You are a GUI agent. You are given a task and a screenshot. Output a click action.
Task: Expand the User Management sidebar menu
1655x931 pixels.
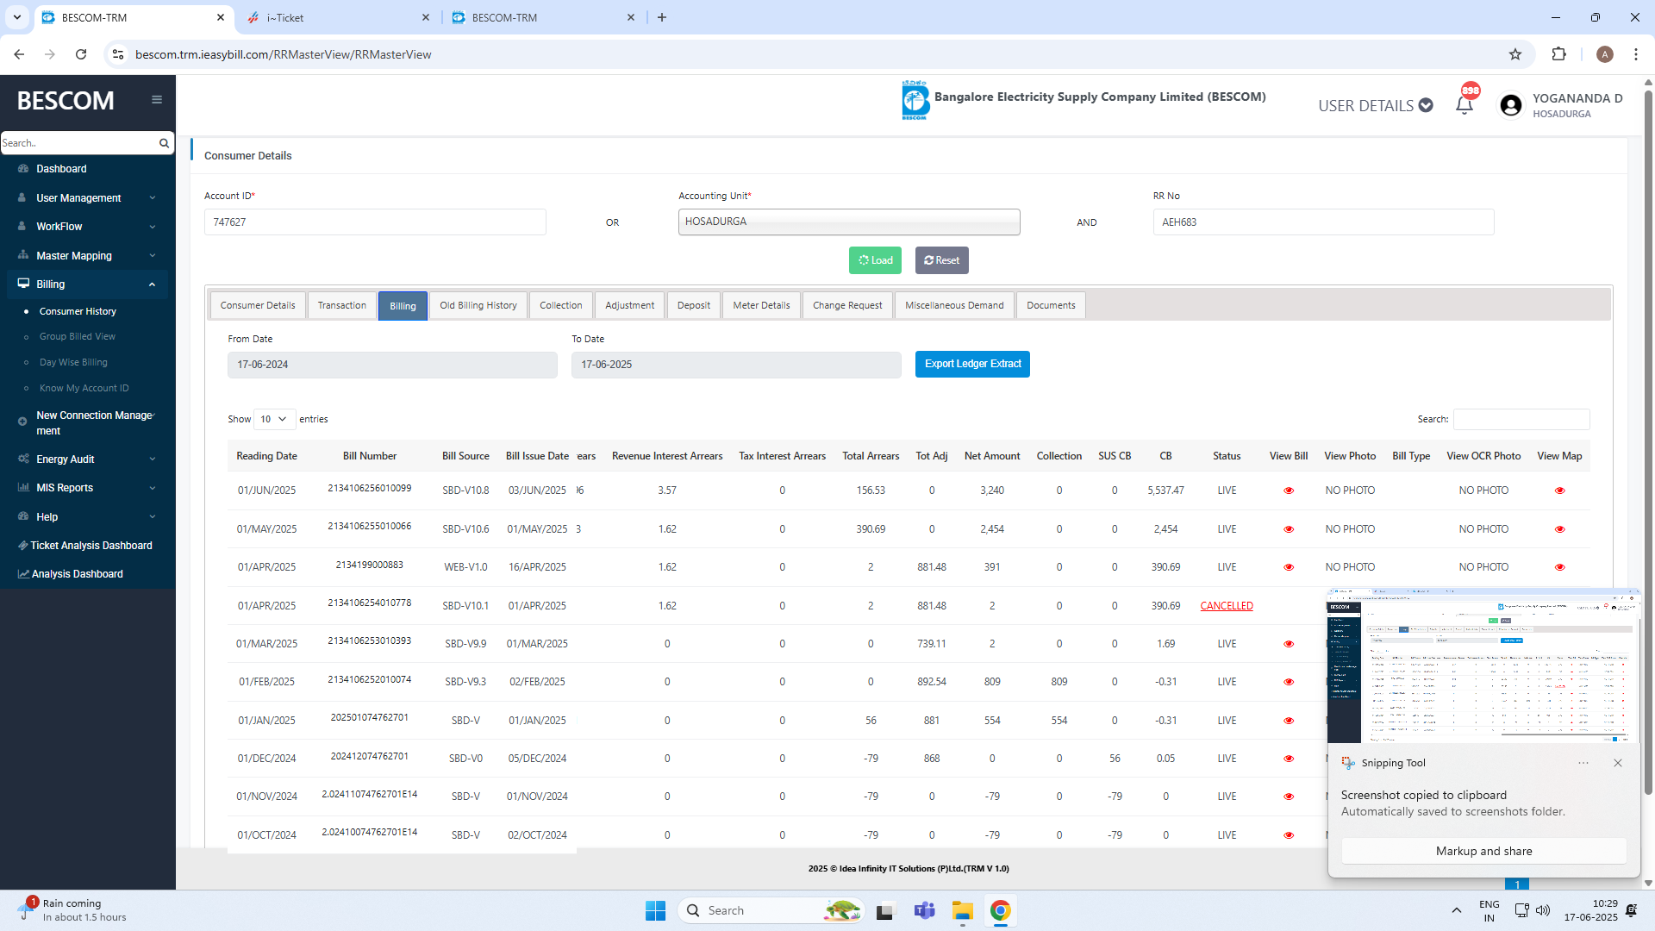[88, 198]
